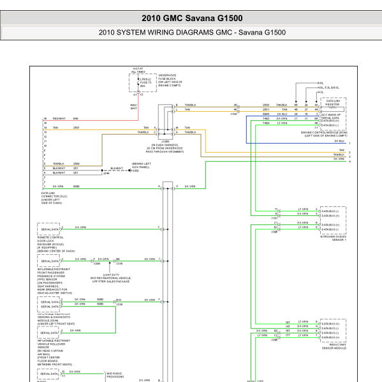382x382 pixels.
Task: Click the 'RED/WHT' label on the vertical red wire
Action: tap(133, 107)
